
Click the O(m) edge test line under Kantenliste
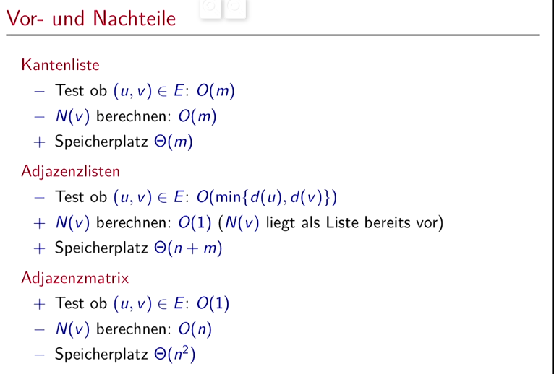coord(145,91)
